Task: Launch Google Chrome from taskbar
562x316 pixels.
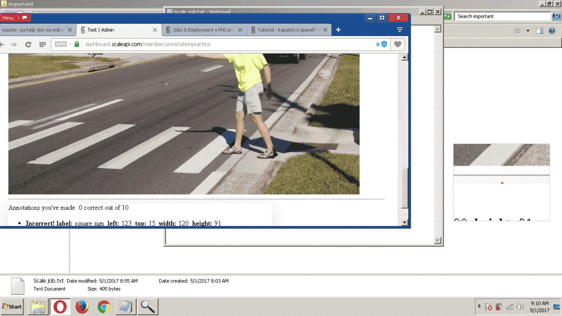Action: point(104,307)
